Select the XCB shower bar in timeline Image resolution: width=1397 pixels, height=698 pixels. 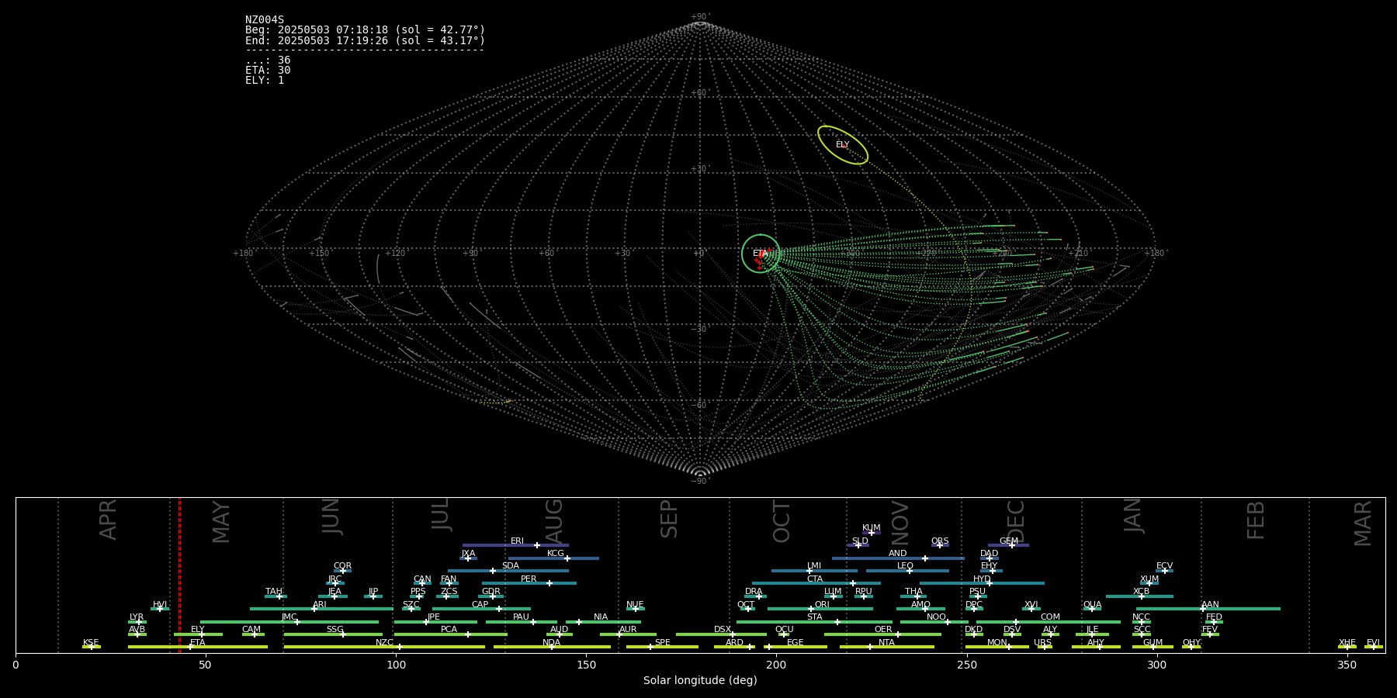coord(1139,596)
